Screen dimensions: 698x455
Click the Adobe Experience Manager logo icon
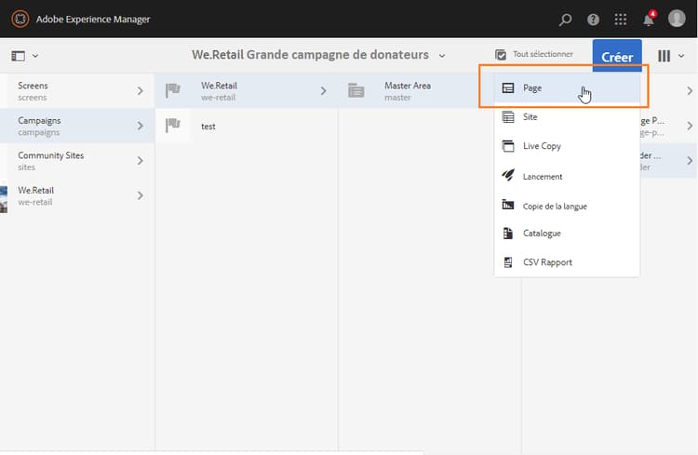[x=19, y=19]
